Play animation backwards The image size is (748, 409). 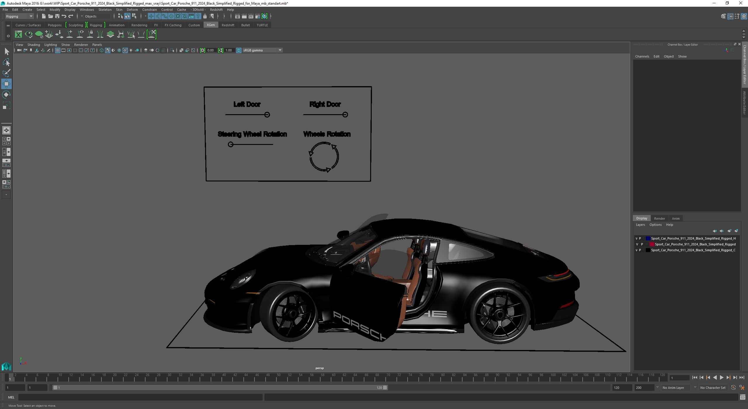point(715,378)
